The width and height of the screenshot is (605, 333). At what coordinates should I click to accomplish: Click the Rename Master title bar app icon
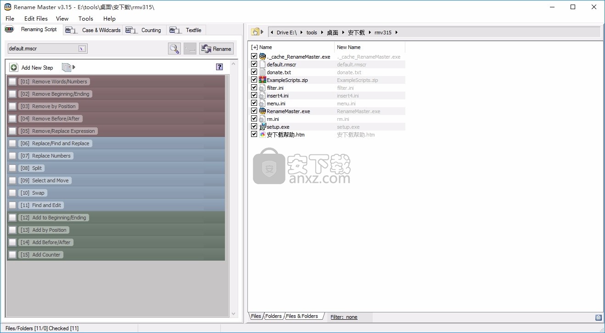8,7
